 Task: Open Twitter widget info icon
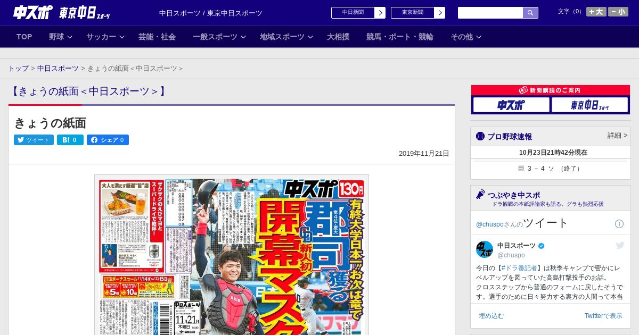(619, 224)
